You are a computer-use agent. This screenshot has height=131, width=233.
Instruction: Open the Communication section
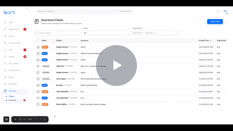tap(15, 43)
